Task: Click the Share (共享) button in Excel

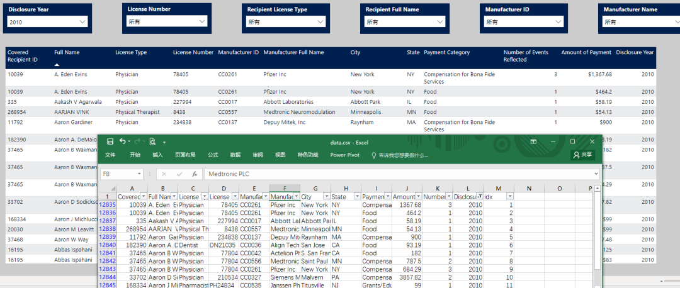Action: 582,155
